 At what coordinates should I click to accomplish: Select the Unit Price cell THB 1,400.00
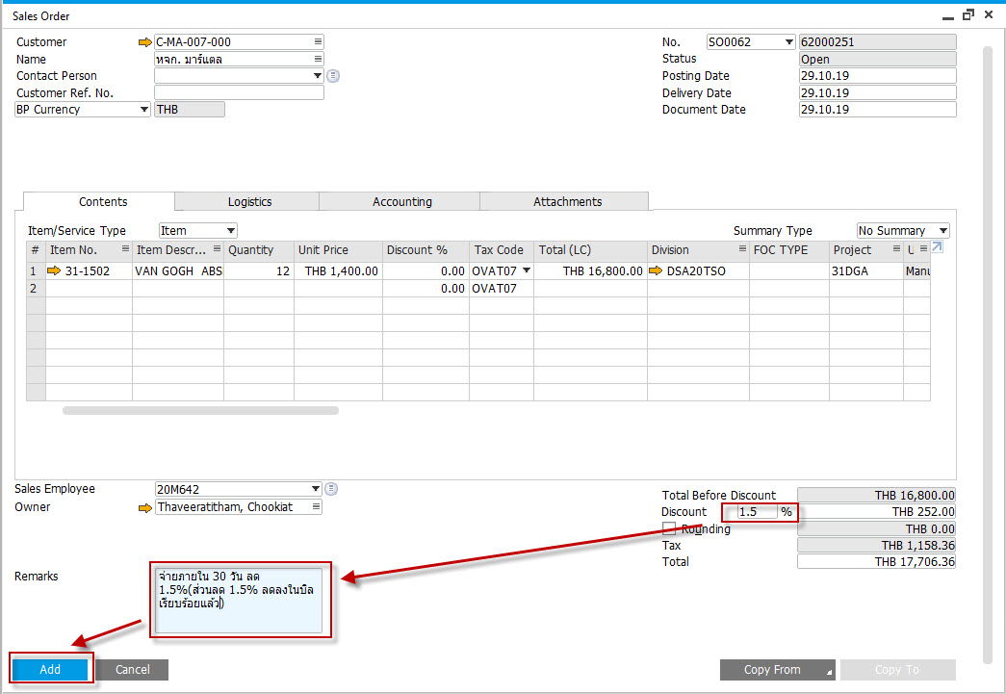[x=339, y=271]
